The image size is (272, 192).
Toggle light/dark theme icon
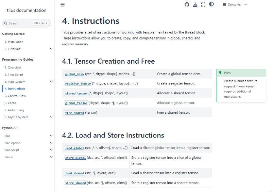[x=211, y=4]
